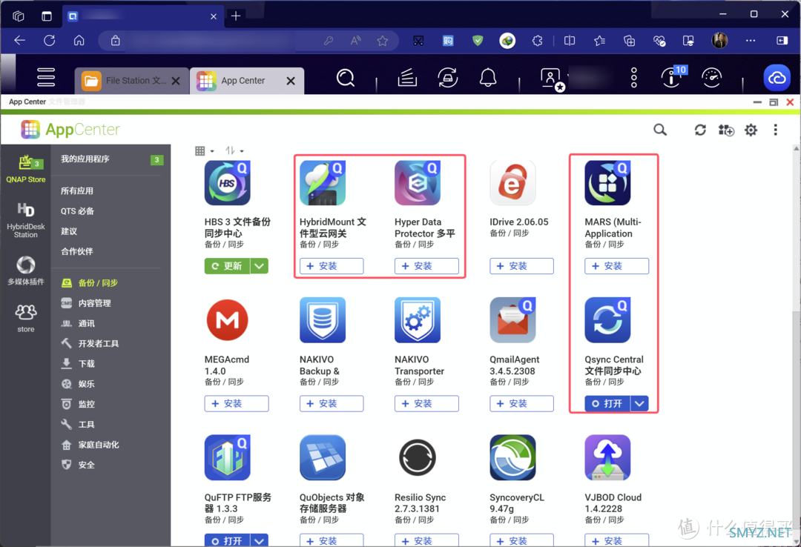
Task: Click the MEGAcmd app icon
Action: (228, 320)
